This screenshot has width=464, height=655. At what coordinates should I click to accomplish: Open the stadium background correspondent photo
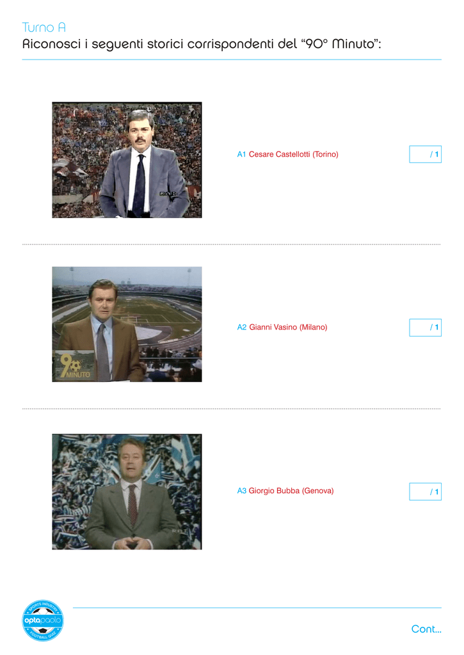pos(127,324)
